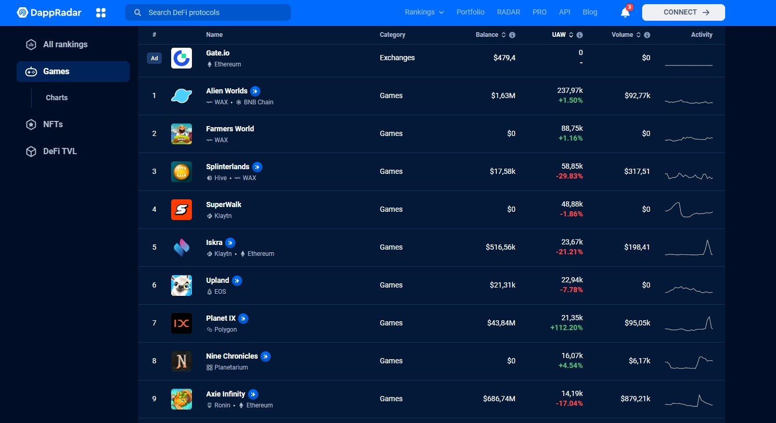The width and height of the screenshot is (776, 423).
Task: Show info tooltip for Balance column
Action: click(x=512, y=35)
